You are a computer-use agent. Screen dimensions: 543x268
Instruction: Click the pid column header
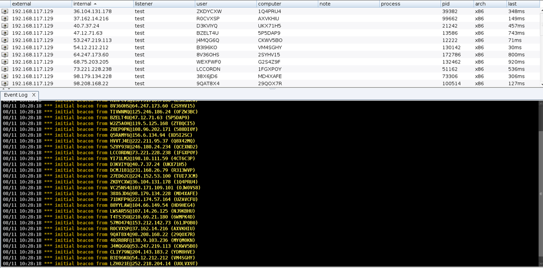pyautogui.click(x=457, y=4)
